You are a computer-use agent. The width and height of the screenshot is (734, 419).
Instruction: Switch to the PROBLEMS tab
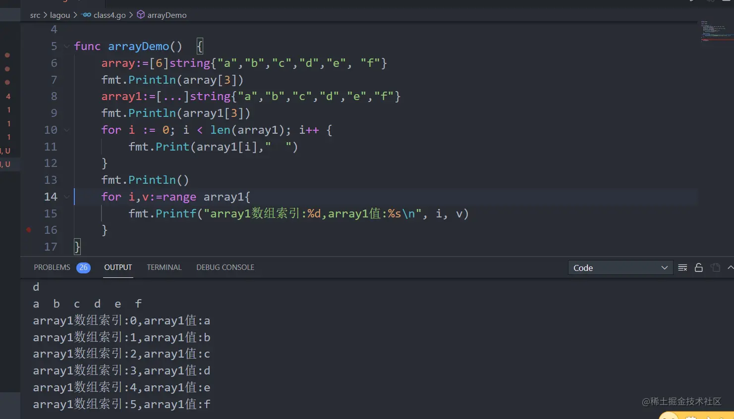tap(52, 267)
